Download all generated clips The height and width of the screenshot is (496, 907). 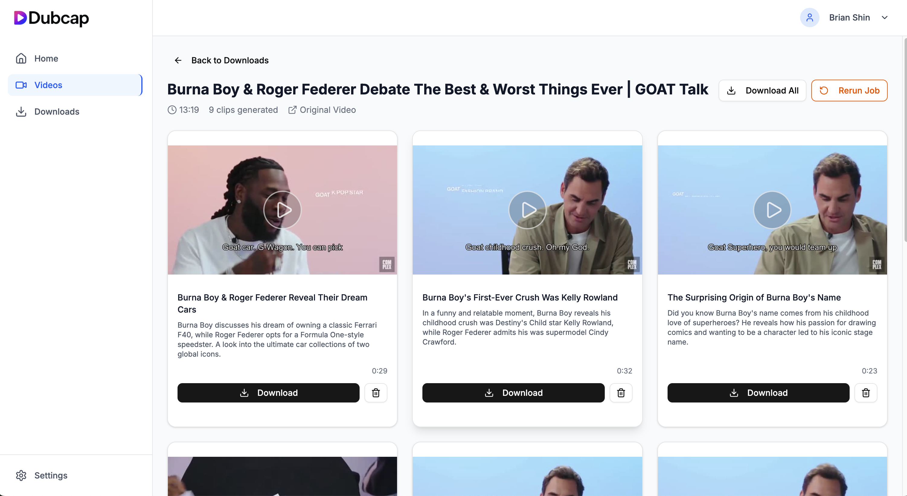tap(762, 91)
